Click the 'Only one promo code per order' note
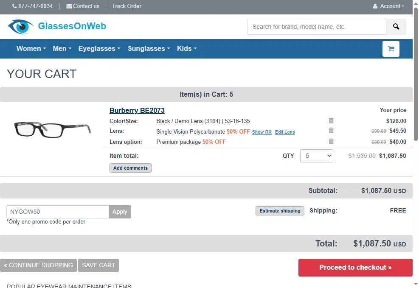Image resolution: width=419 pixels, height=288 pixels. [x=46, y=222]
